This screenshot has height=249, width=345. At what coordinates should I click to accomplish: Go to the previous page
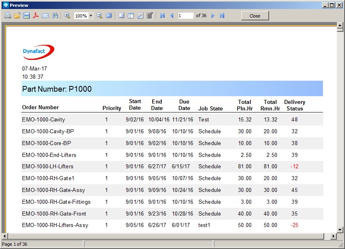[171, 15]
